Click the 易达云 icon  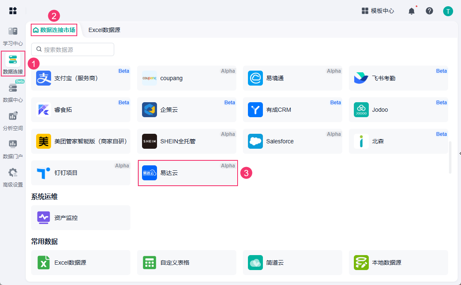pos(150,173)
